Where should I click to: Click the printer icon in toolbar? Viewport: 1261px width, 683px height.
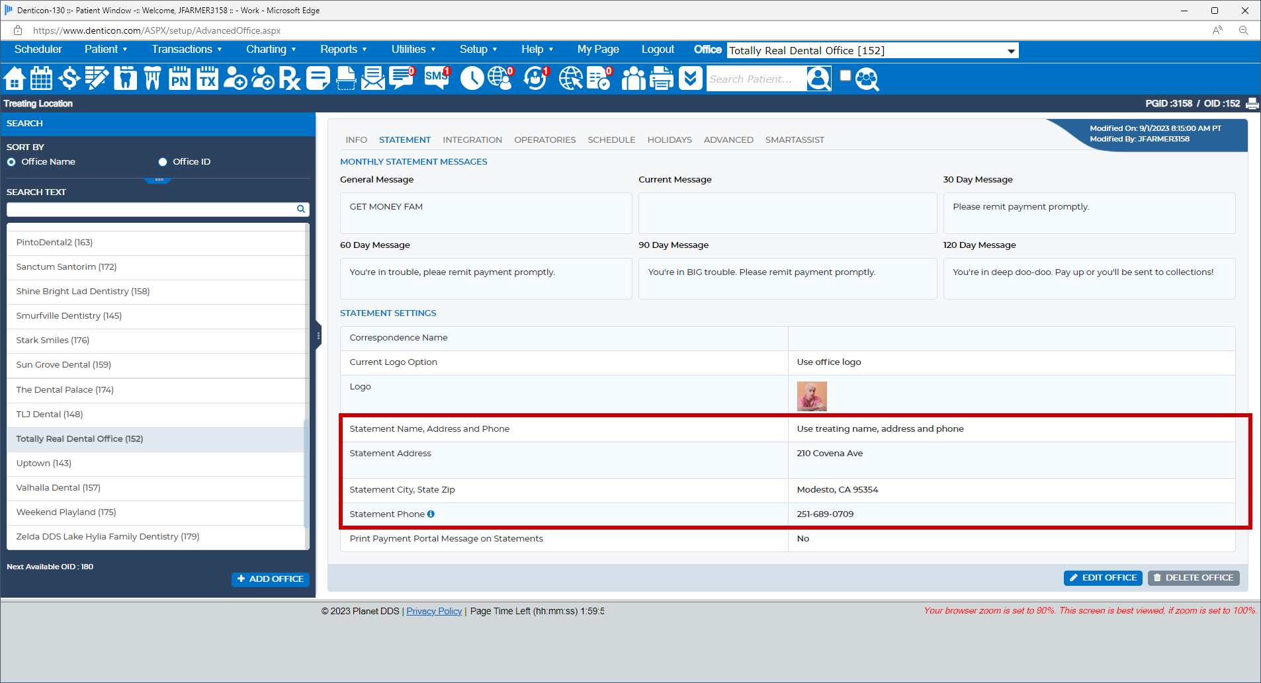coord(661,79)
